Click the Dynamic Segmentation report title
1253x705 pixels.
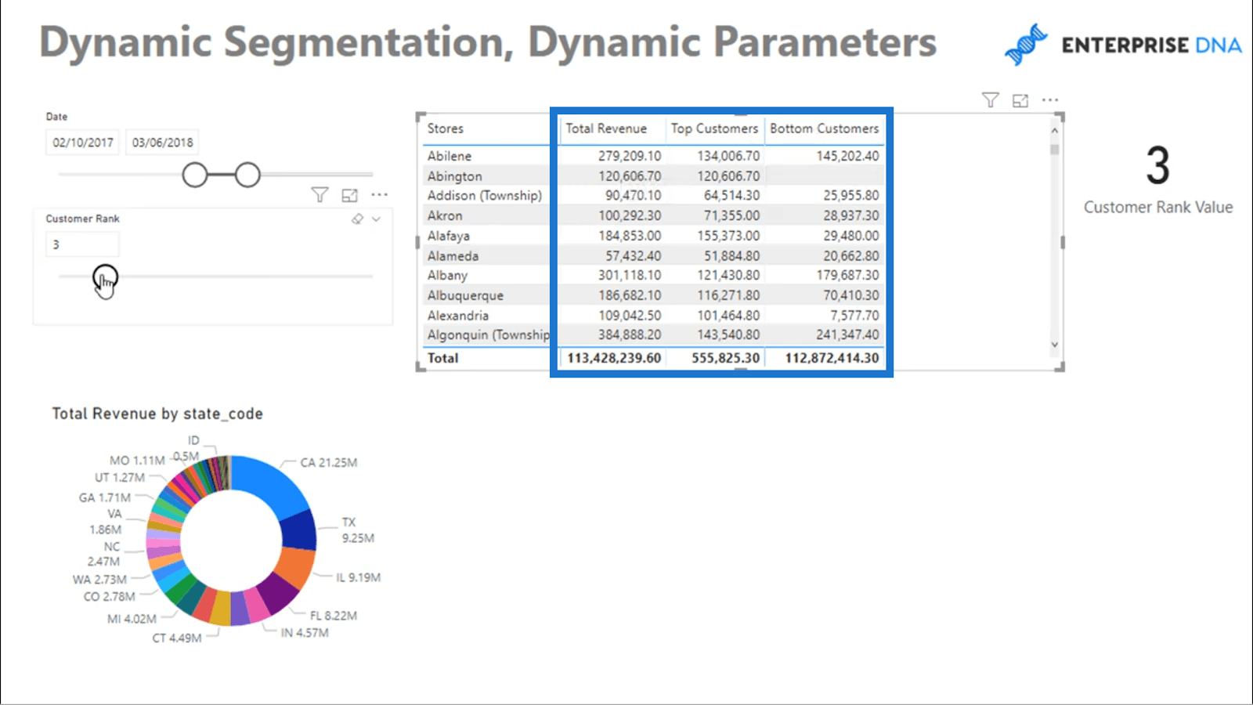coord(488,42)
